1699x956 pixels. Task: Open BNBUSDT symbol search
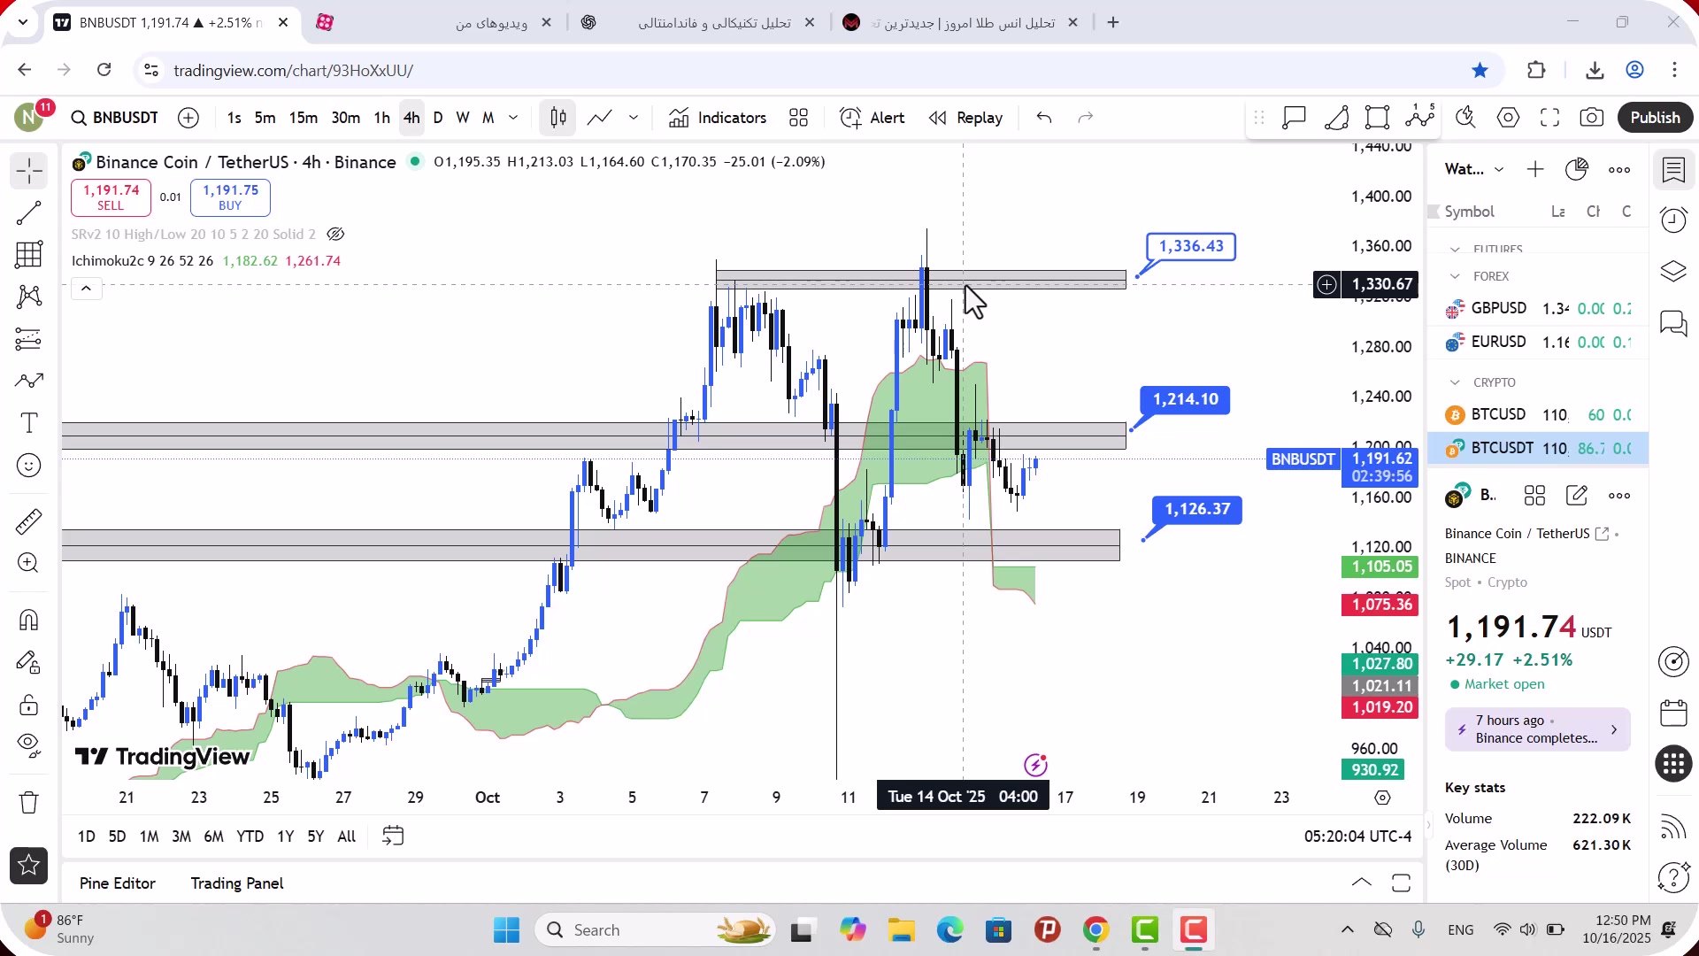coord(115,118)
